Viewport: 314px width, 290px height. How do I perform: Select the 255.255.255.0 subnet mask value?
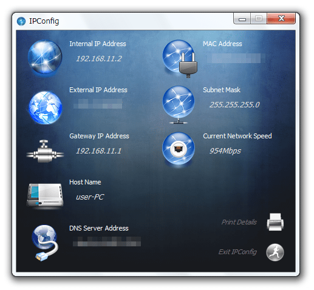(x=234, y=105)
